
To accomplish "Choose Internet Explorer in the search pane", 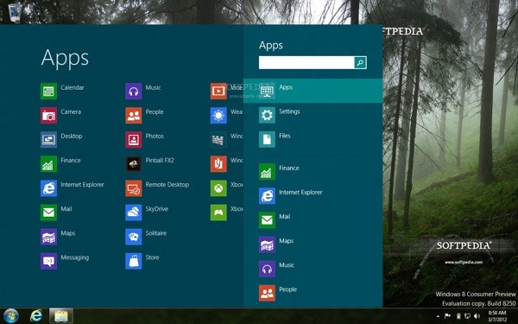I will pyautogui.click(x=313, y=196).
